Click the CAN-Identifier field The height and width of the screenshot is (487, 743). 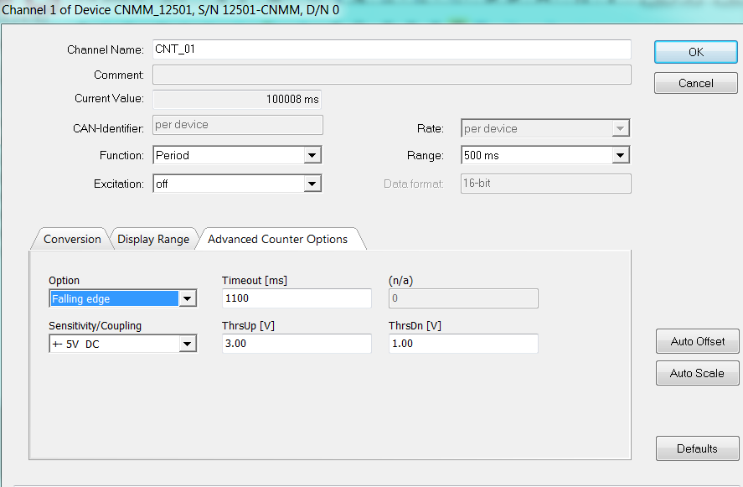point(237,125)
